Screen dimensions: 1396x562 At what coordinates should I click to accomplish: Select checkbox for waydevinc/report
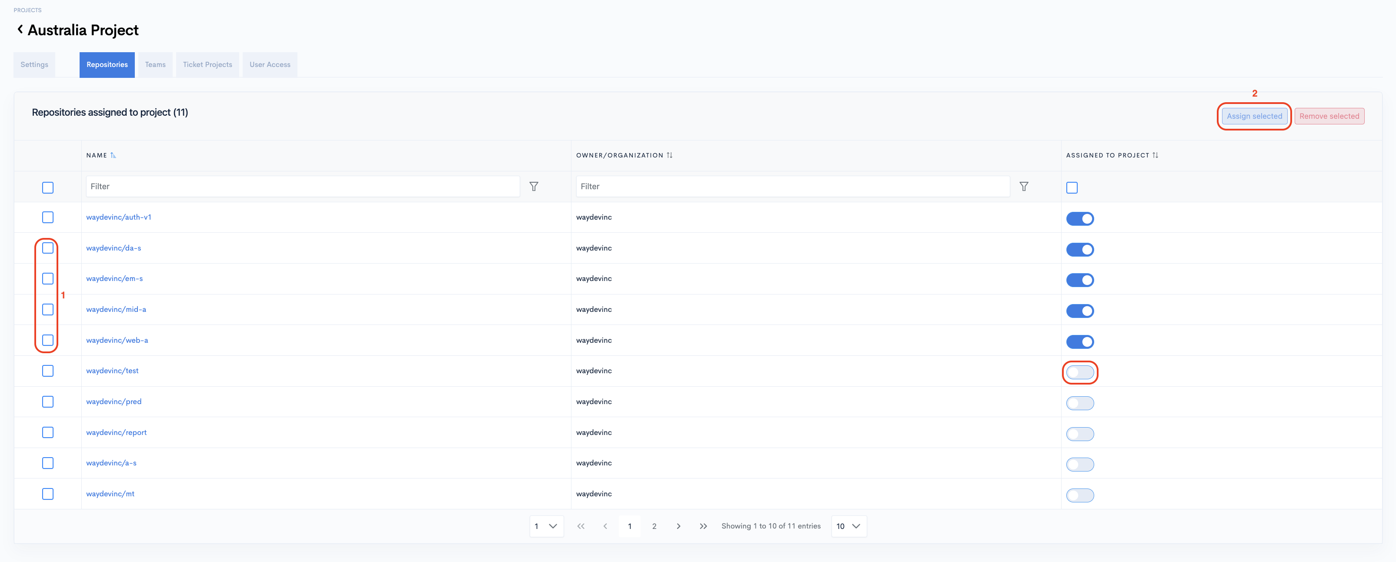[x=48, y=432]
